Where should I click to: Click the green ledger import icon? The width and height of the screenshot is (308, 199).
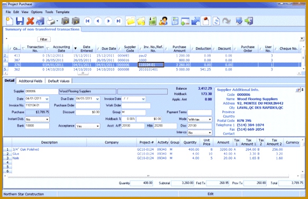(152, 21)
